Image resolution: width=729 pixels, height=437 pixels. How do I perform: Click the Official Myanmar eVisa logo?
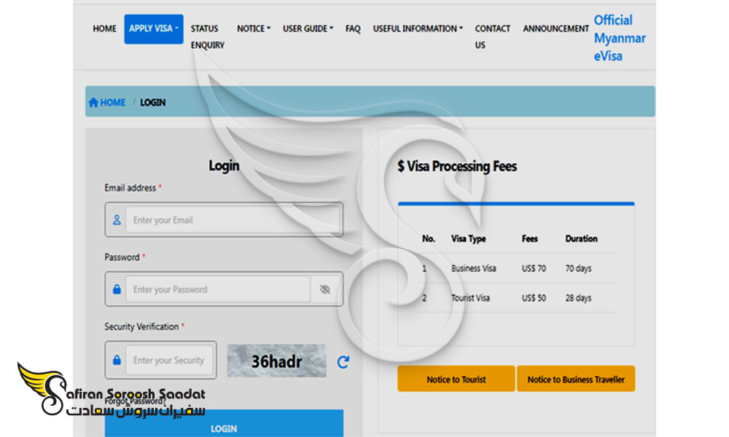[x=619, y=38]
